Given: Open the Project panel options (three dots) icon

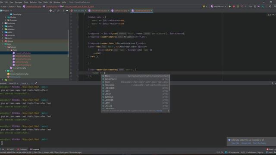Looking at the screenshot, I should tap(63, 11).
